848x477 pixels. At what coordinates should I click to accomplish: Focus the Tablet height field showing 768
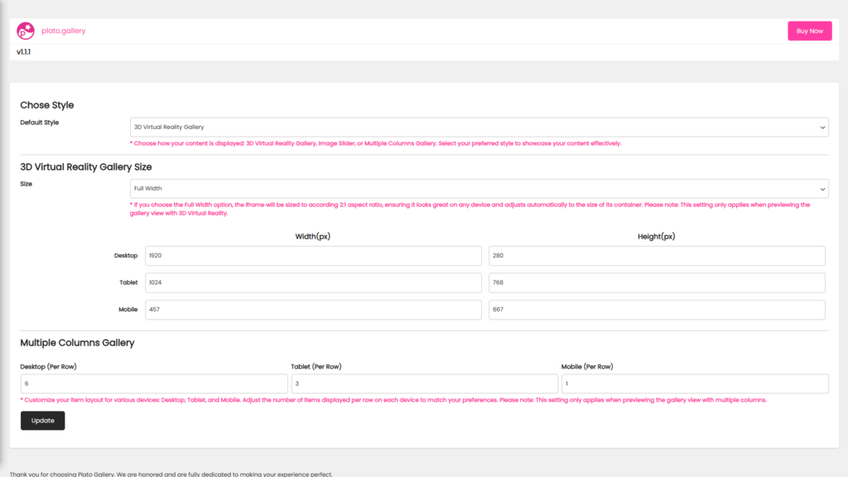pos(657,283)
